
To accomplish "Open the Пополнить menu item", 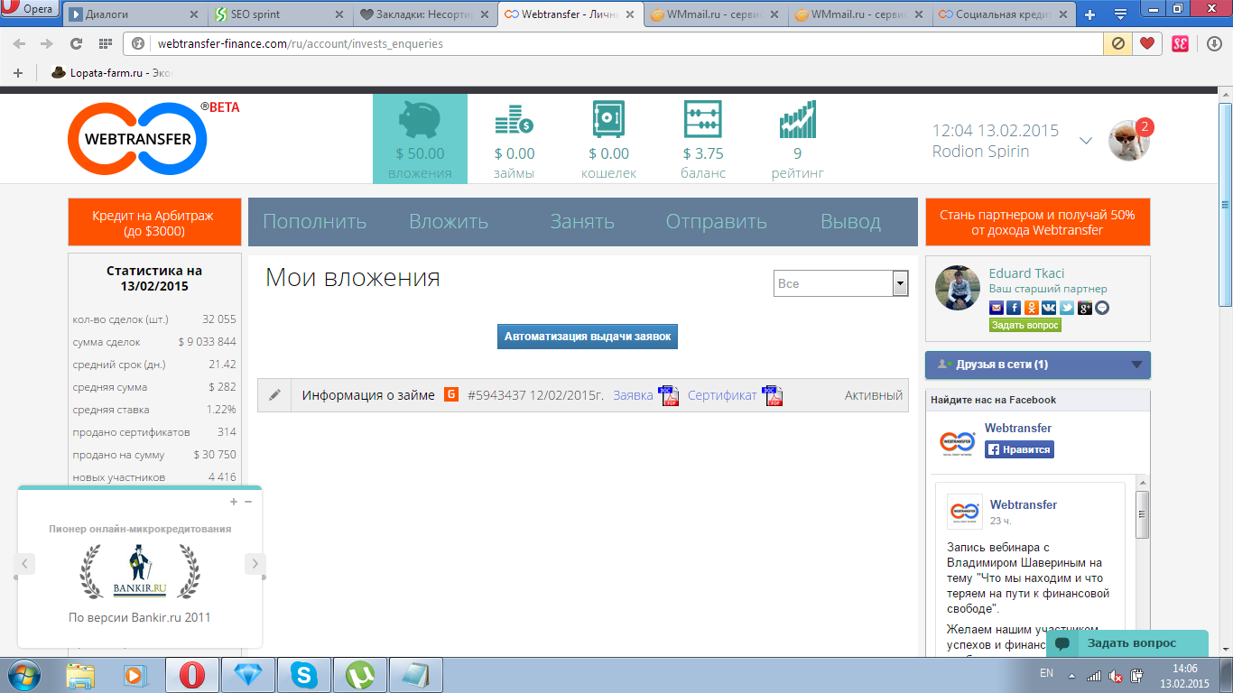I will click(315, 222).
